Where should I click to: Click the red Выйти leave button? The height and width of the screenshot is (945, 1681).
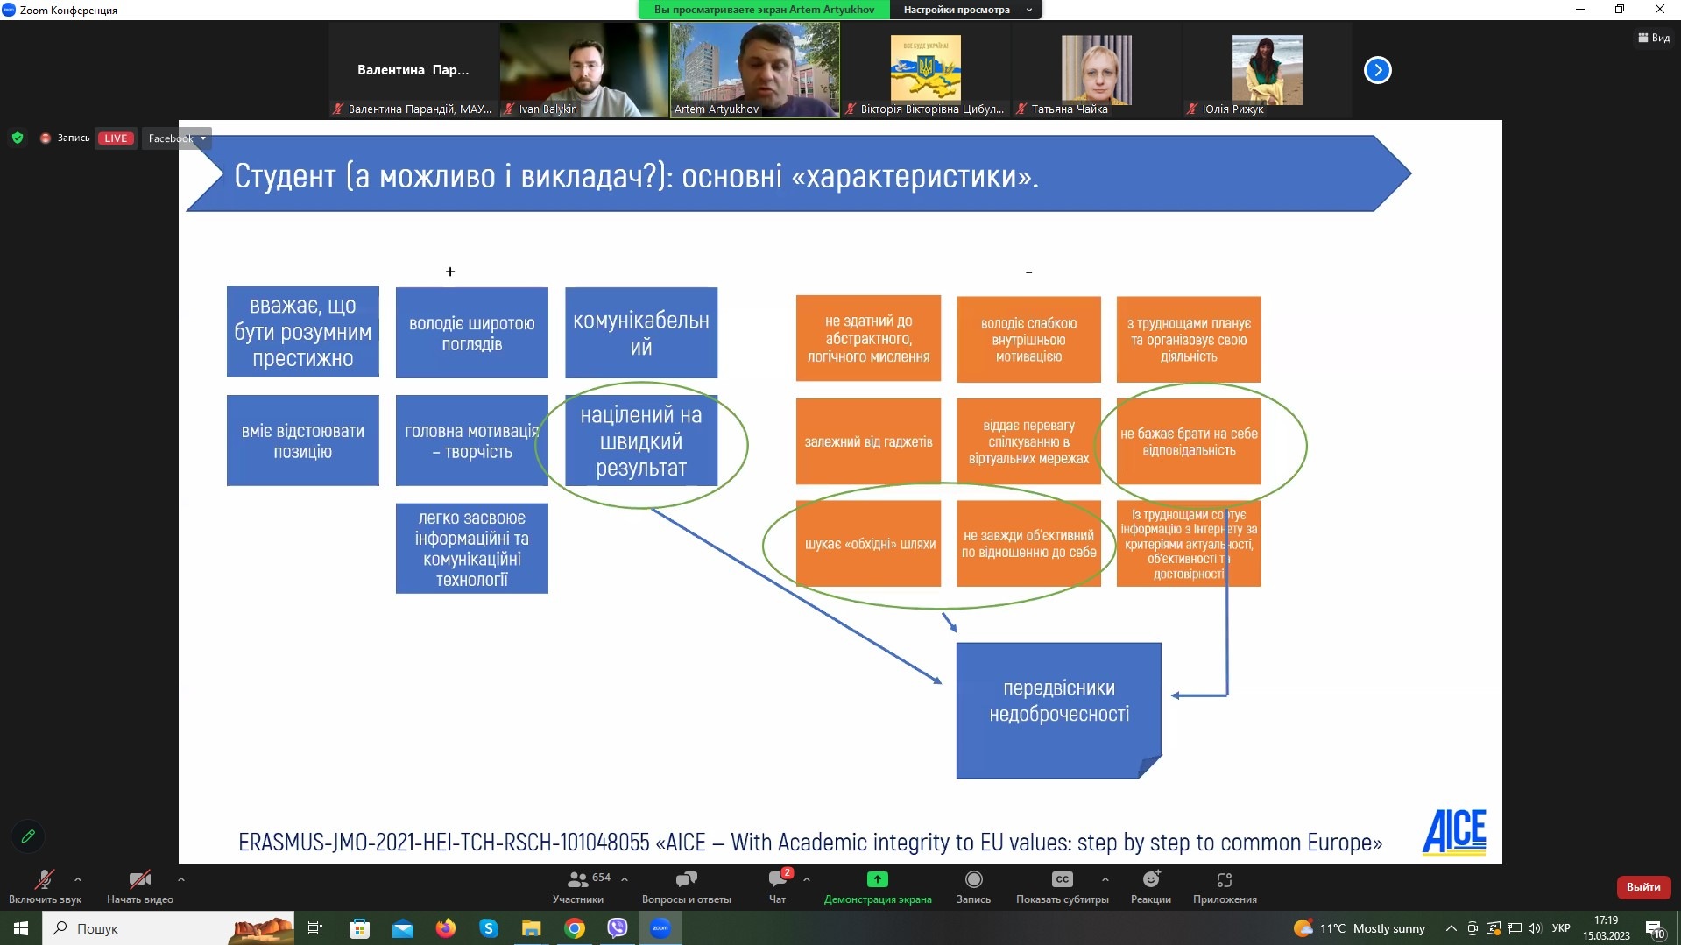[1642, 887]
